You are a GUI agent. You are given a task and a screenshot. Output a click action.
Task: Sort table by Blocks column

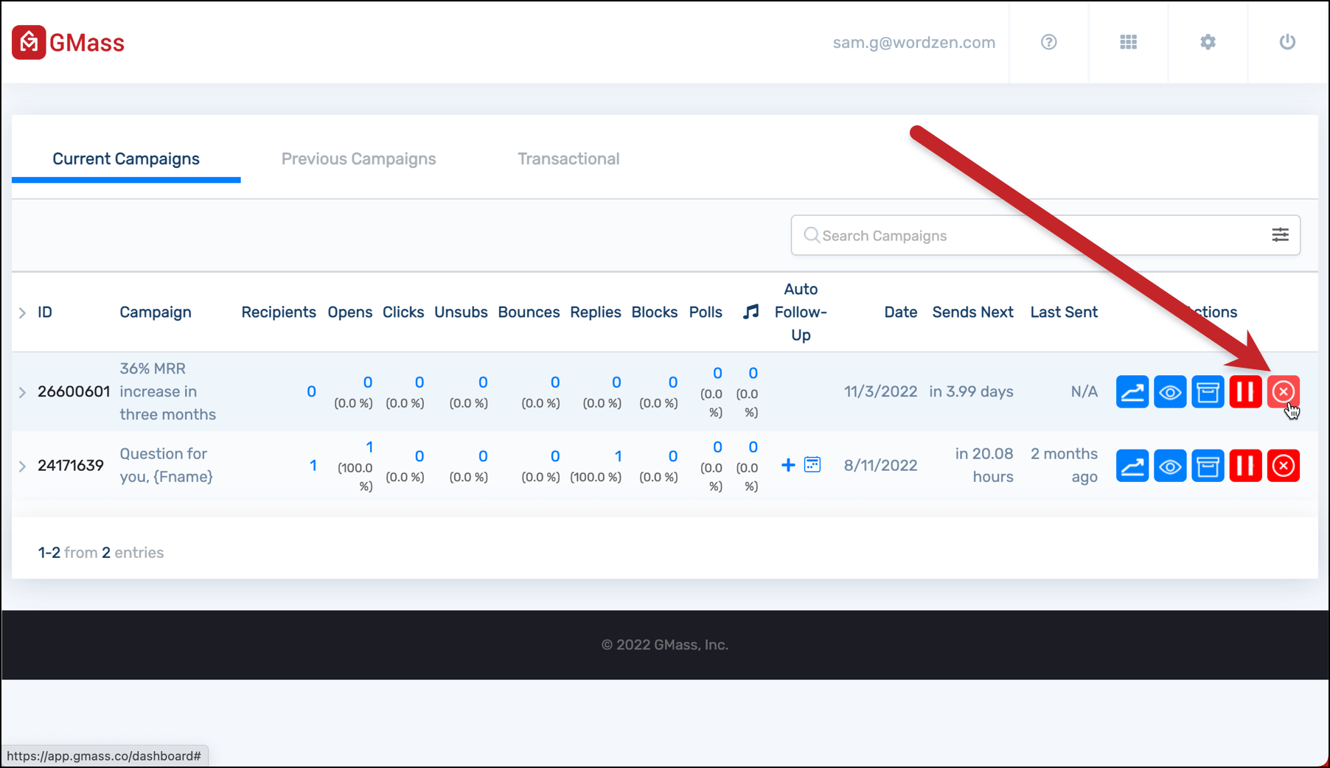tap(655, 312)
